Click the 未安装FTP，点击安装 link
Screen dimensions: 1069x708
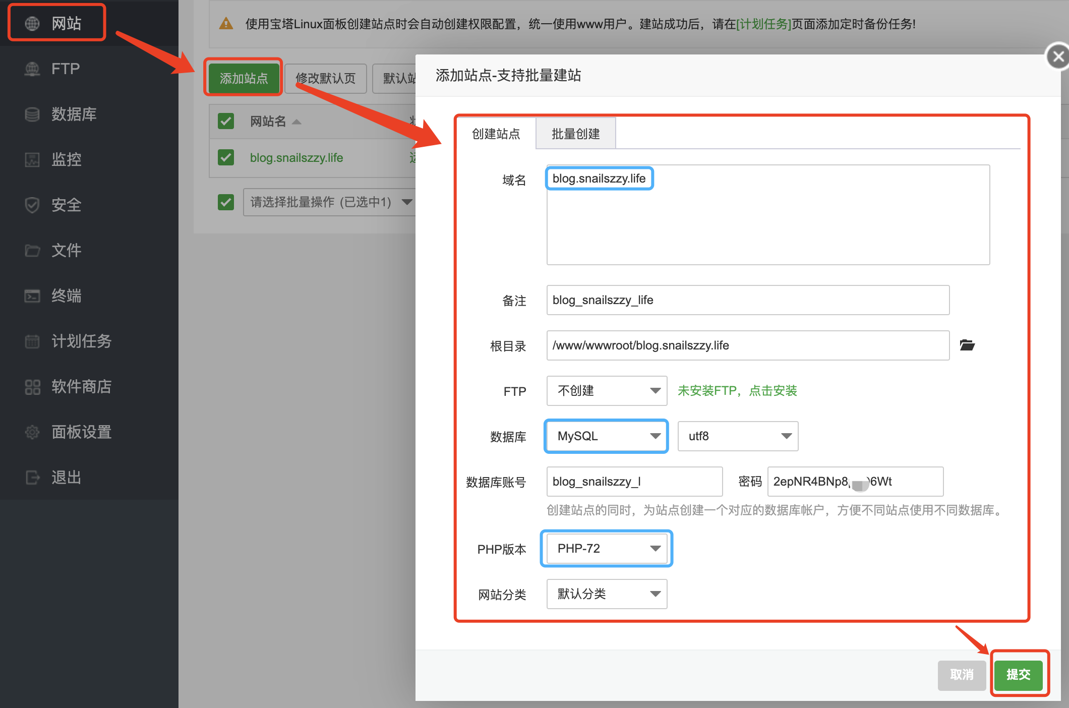point(737,391)
